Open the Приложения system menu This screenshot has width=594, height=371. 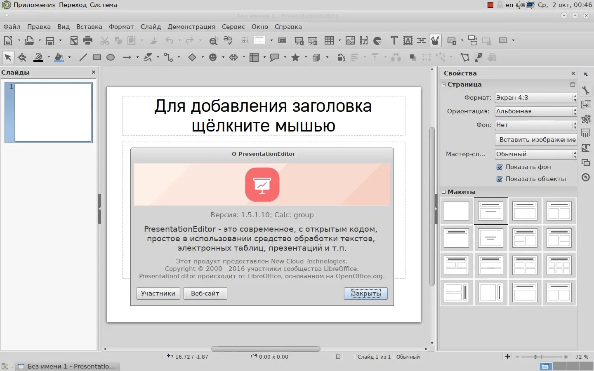(x=35, y=5)
